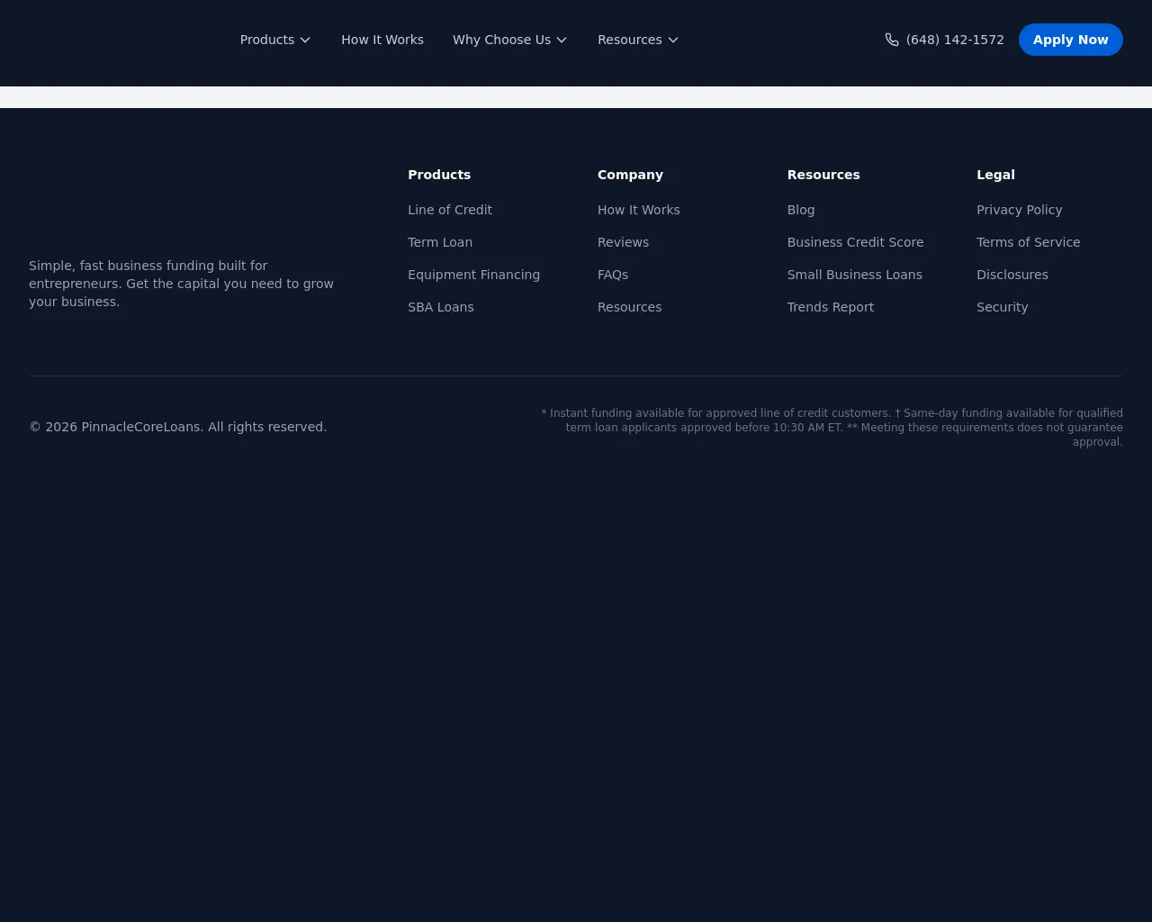Click the Legal footer column heading
This screenshot has height=922, width=1152.
tap(995, 175)
